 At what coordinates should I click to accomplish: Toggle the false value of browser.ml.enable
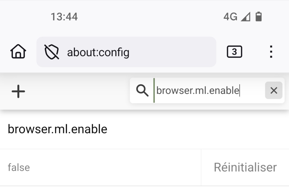click(19, 168)
